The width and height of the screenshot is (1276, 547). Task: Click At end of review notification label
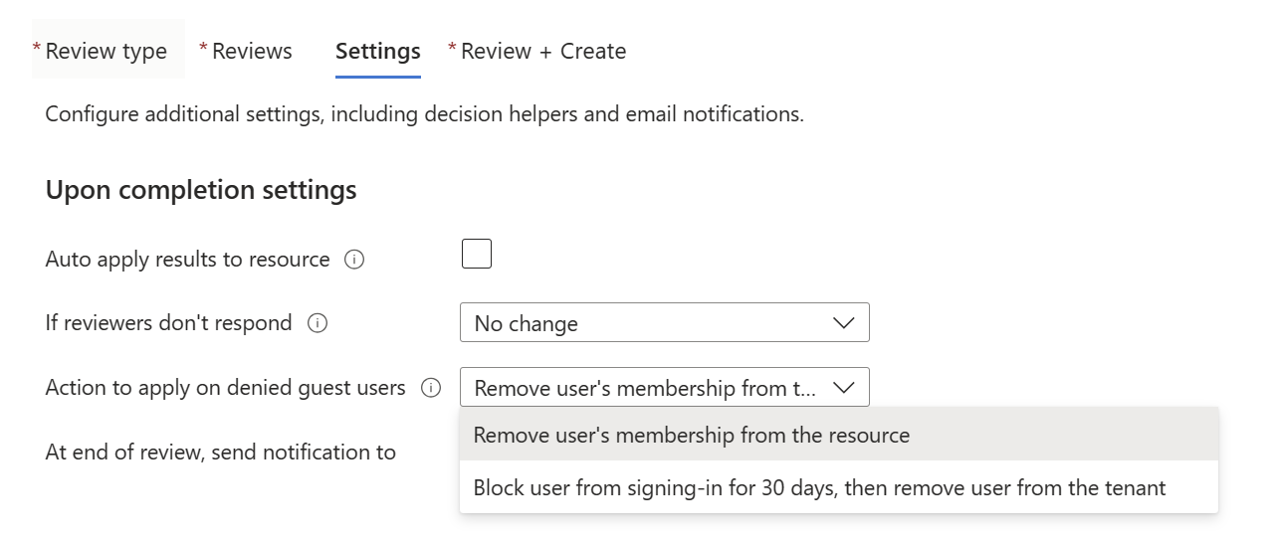click(221, 453)
